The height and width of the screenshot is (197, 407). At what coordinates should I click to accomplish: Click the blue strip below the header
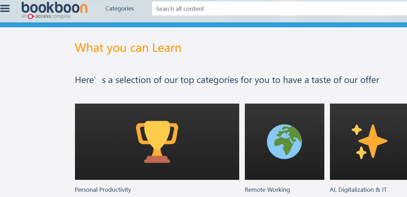[203, 25]
